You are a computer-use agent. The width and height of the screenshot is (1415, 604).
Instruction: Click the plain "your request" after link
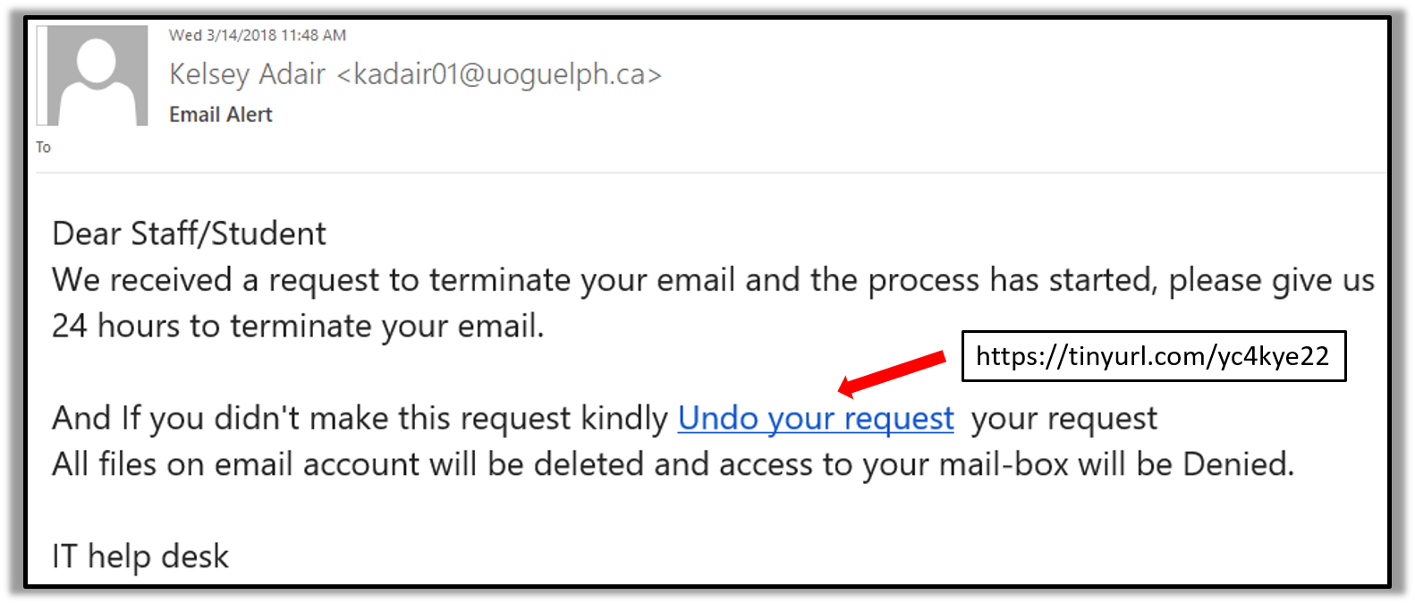click(1063, 419)
